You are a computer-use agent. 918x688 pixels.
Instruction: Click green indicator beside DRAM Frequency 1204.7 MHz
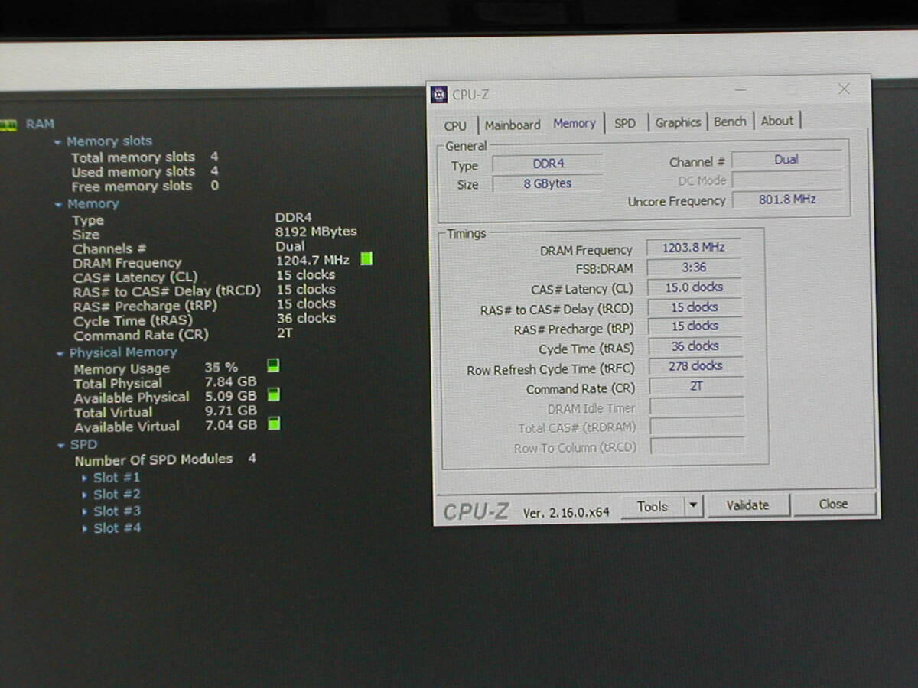[x=366, y=259]
